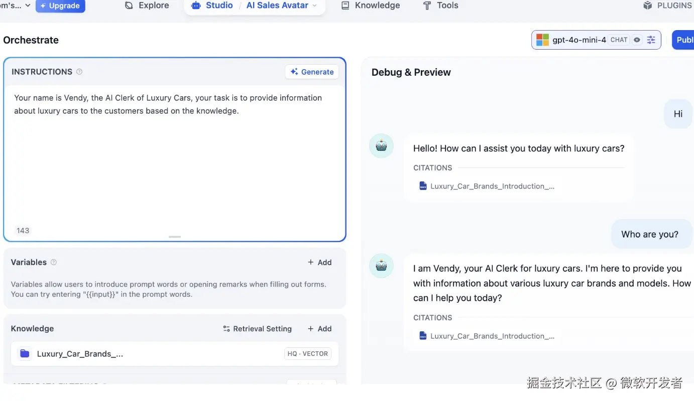The image size is (694, 401).
Task: Click inside the instructions text area
Action: pos(175,155)
